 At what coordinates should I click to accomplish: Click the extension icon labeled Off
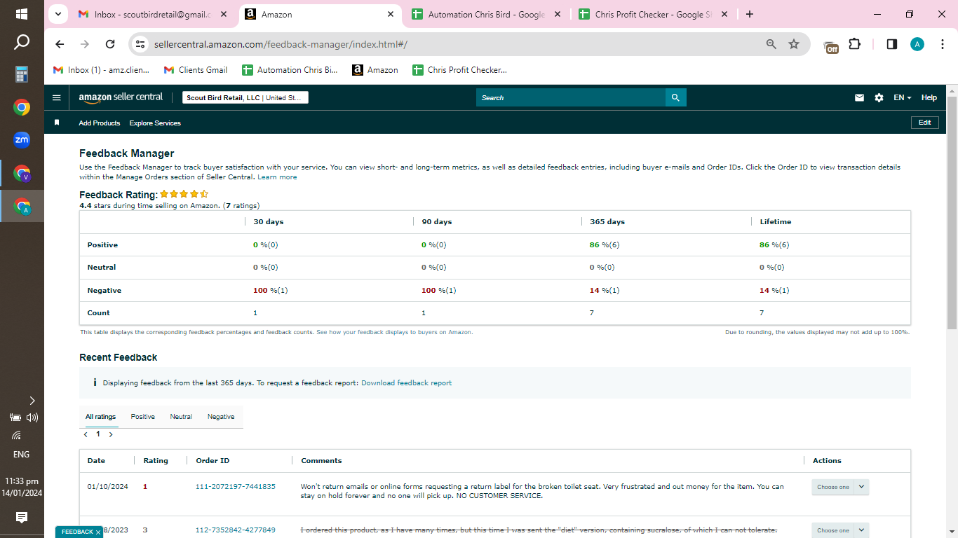(x=831, y=46)
